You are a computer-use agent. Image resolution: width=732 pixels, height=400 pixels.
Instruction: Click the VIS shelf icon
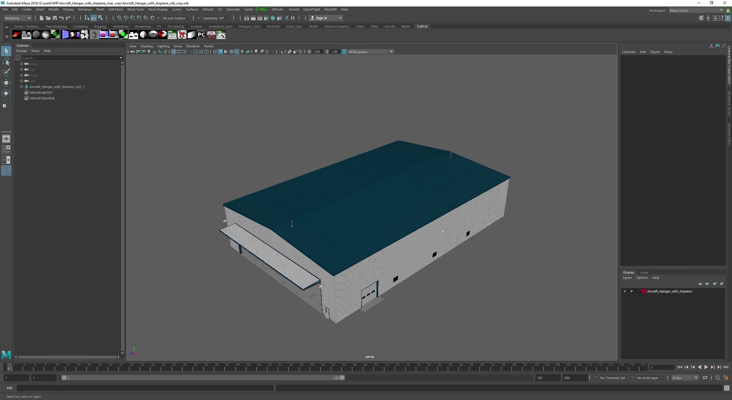[172, 35]
